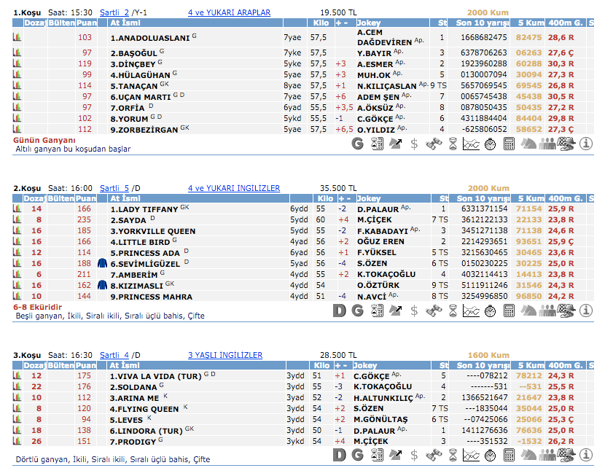
Task: Click the info icon under race 1
Action: point(586,144)
